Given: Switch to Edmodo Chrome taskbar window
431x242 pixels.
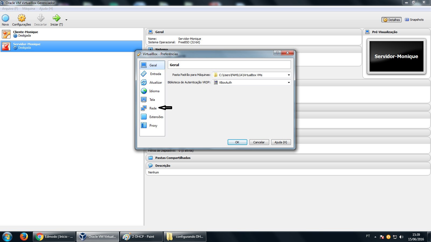Looking at the screenshot, I should (54, 237).
